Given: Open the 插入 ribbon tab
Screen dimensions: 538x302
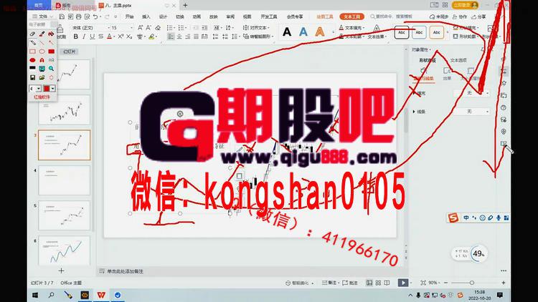Looking at the screenshot, I should point(146,16).
